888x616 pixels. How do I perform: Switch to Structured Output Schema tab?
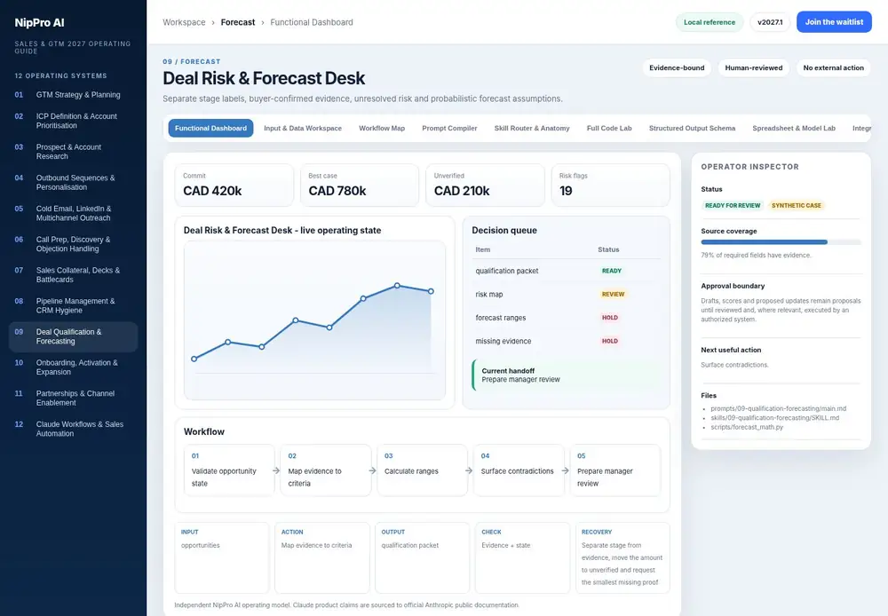tap(692, 128)
